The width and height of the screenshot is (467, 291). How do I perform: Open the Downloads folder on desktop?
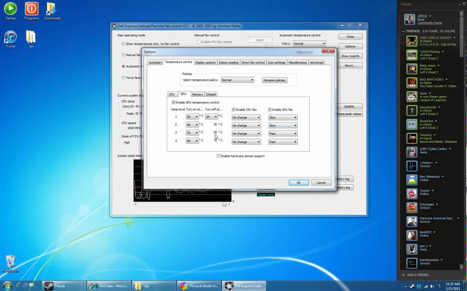point(53,11)
